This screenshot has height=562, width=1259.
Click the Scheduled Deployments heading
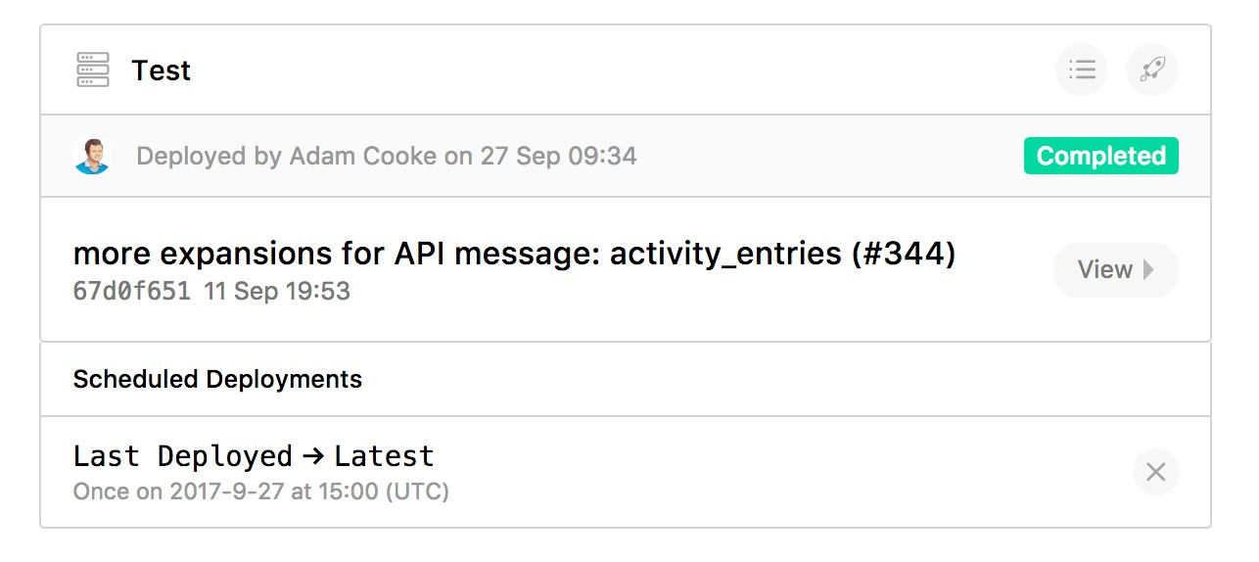pyautogui.click(x=217, y=380)
